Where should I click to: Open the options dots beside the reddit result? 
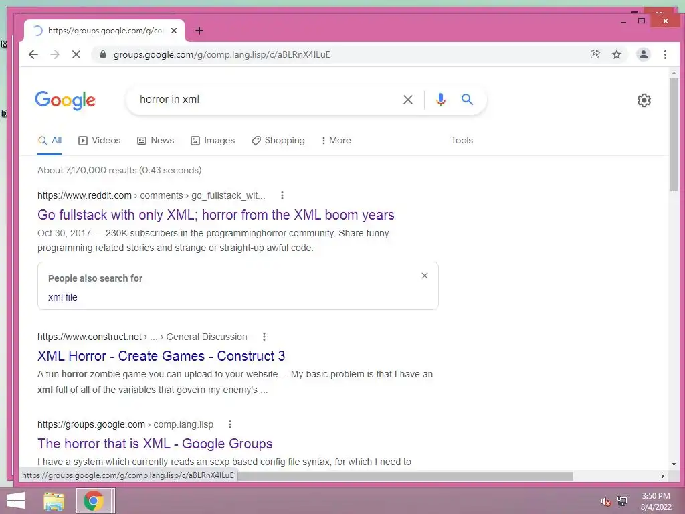(282, 195)
